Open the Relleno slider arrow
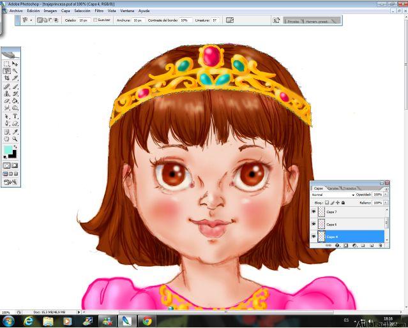Image resolution: width=408 pixels, height=328 pixels. pos(386,202)
